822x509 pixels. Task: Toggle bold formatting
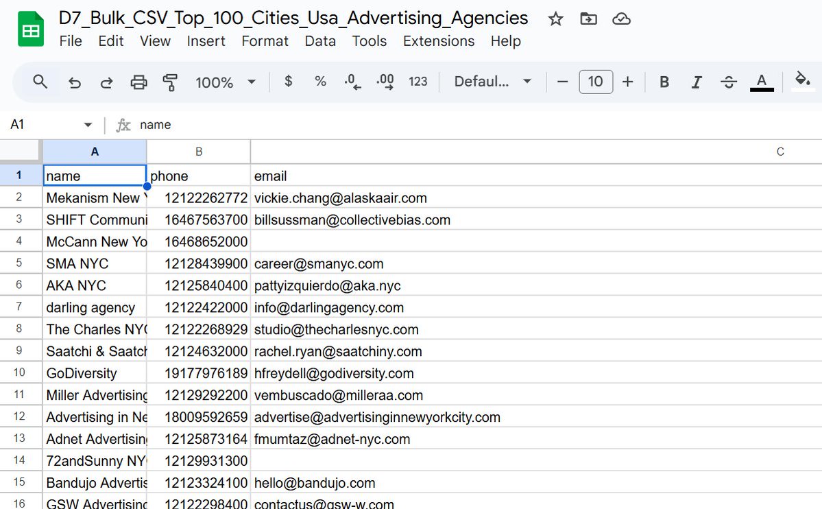(x=664, y=82)
